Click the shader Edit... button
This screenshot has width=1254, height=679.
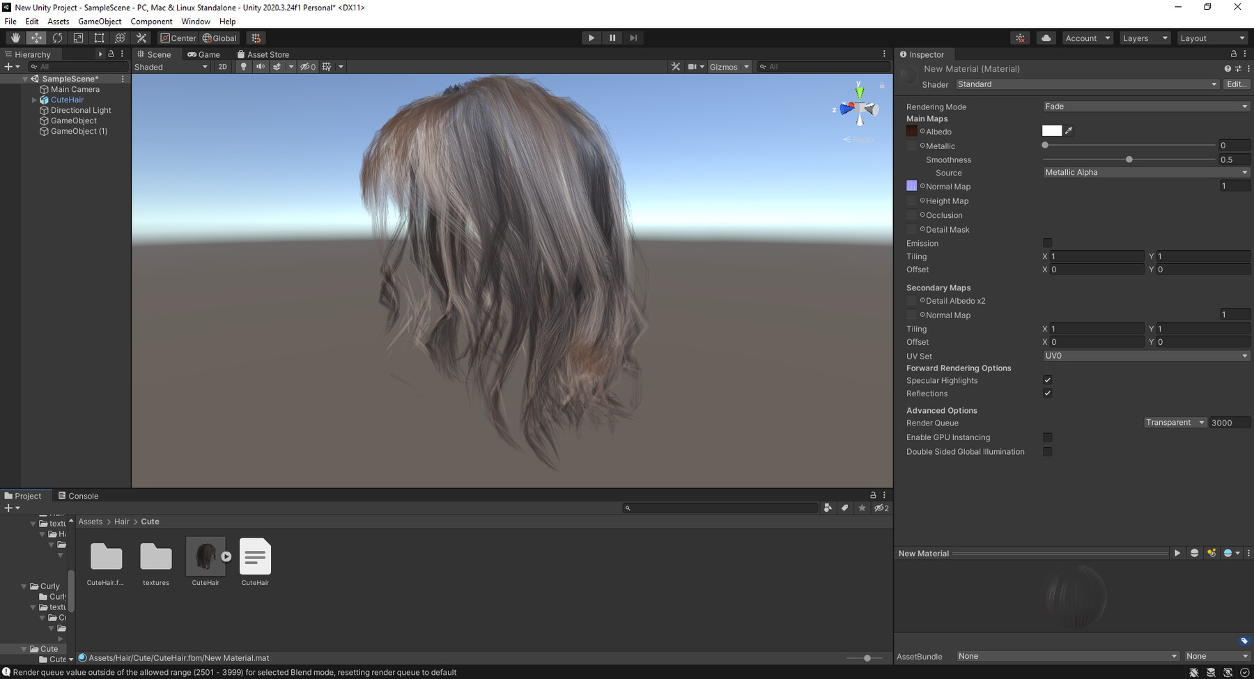pyautogui.click(x=1237, y=84)
